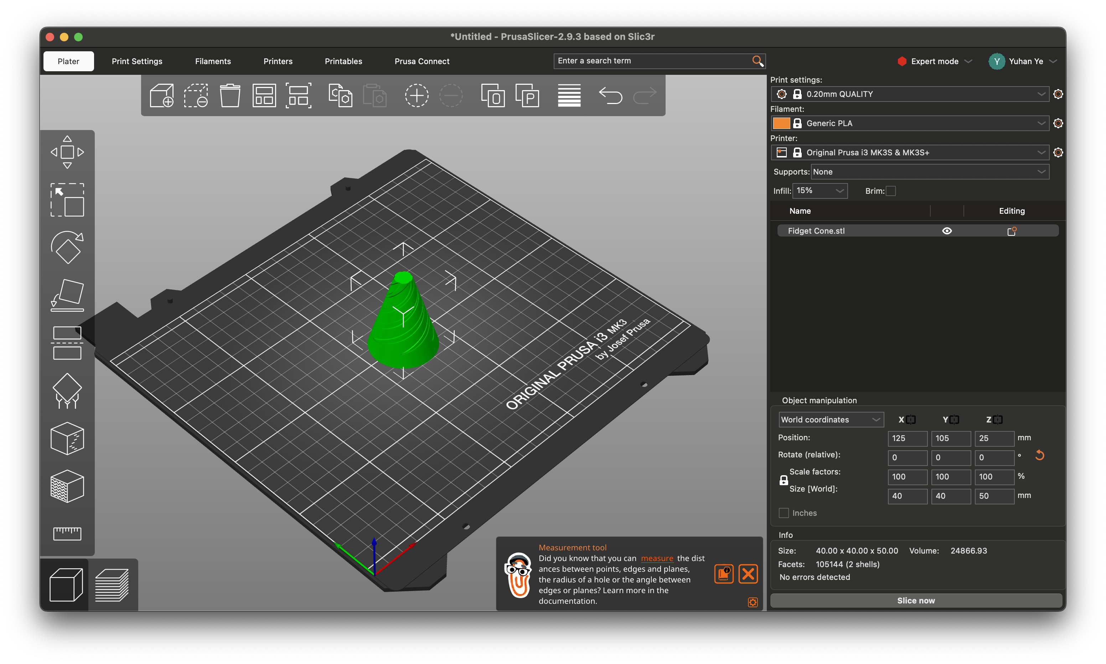The width and height of the screenshot is (1106, 664).
Task: Open the Print settings 0.20mm QUALITY dropdown
Action: tap(910, 94)
